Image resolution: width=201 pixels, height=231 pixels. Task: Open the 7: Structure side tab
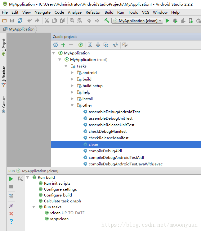pos(4,76)
